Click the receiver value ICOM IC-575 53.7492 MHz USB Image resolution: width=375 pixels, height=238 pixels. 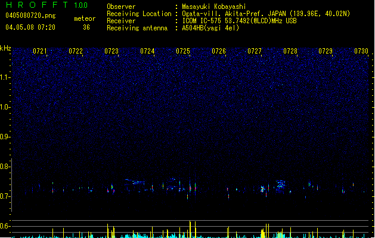click(x=240, y=21)
